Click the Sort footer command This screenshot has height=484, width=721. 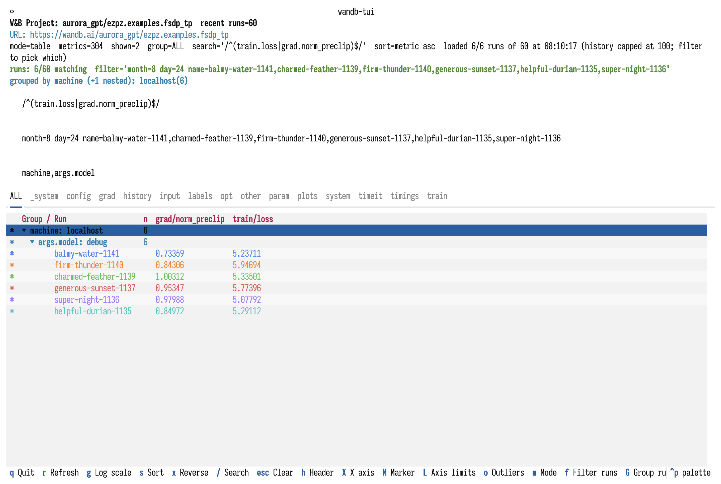pos(151,472)
